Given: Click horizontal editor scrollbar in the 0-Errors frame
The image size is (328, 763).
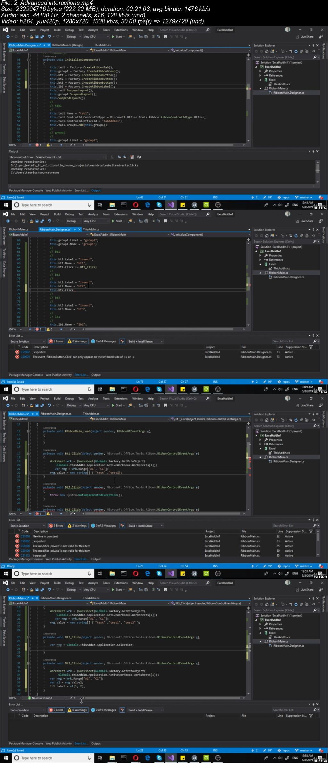Looking at the screenshot, I should click(162, 698).
